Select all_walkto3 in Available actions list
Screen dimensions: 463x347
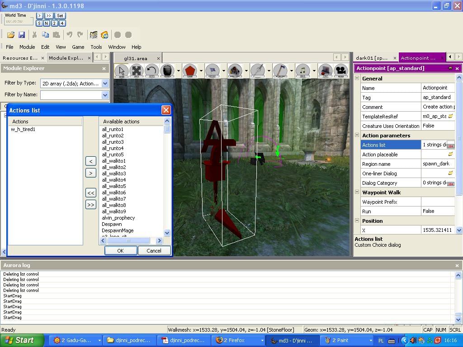pyautogui.click(x=114, y=173)
